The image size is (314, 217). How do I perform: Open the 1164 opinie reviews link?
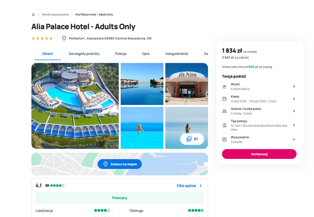[x=189, y=186]
